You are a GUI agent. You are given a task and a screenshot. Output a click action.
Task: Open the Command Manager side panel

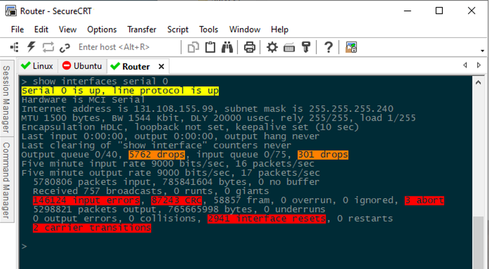pos(6,180)
